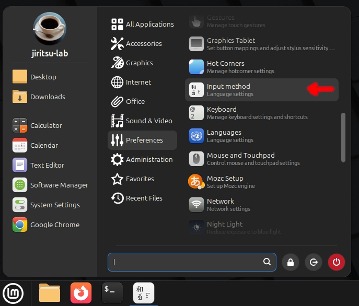This screenshot has width=359, height=306.
Task: Click the lock screen button
Action: [291, 262]
